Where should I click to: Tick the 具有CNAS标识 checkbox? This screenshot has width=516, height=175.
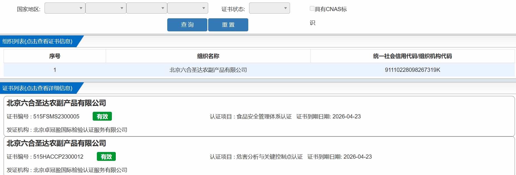pos(312,9)
